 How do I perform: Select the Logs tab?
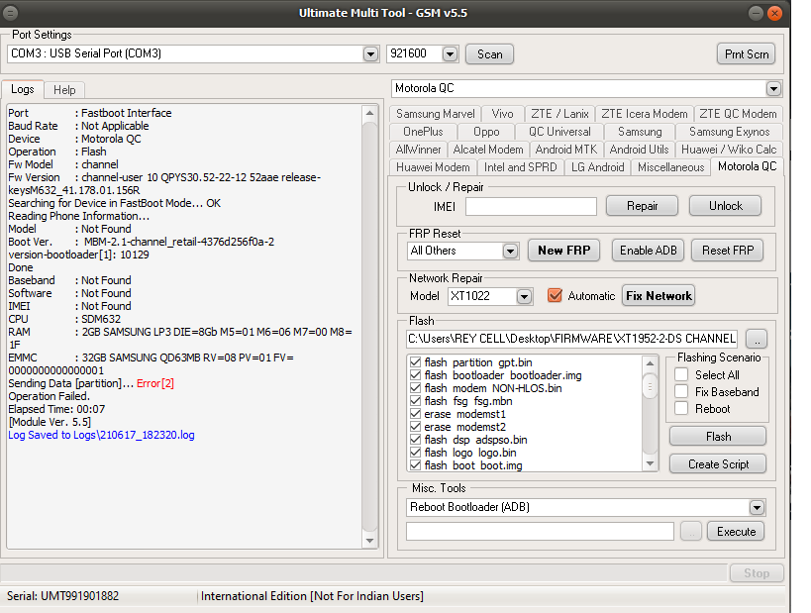click(22, 89)
